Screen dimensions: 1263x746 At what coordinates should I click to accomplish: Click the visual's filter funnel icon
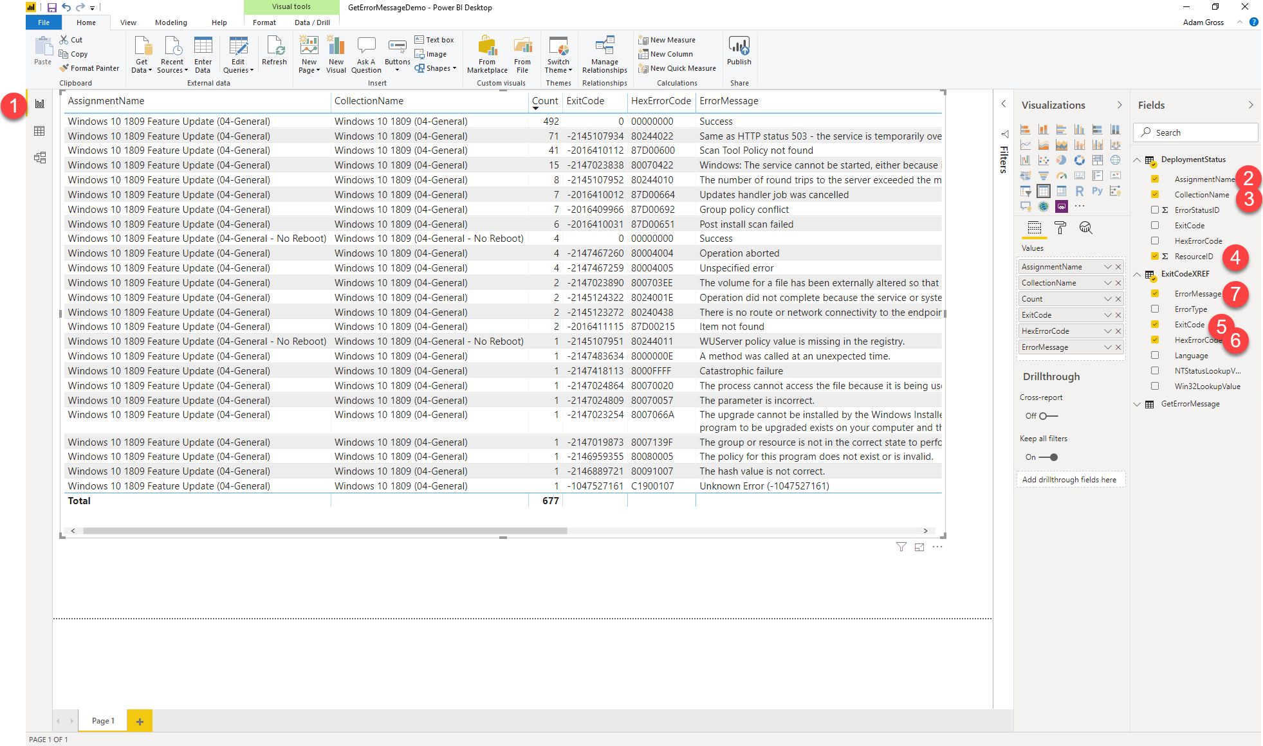[x=901, y=547]
